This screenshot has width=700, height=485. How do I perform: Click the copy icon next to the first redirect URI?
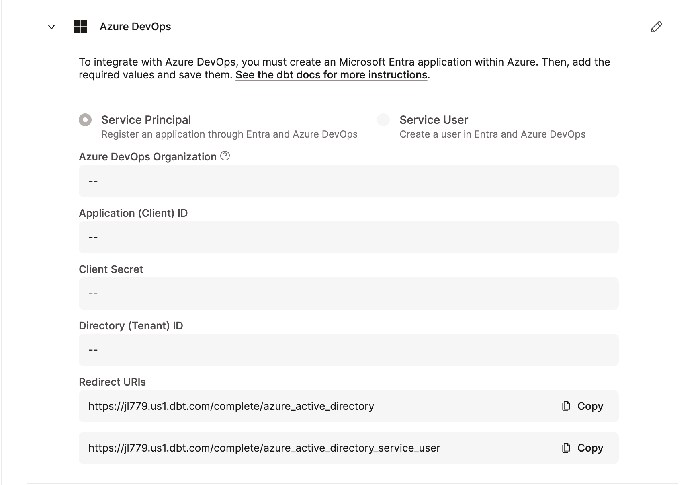pyautogui.click(x=565, y=406)
